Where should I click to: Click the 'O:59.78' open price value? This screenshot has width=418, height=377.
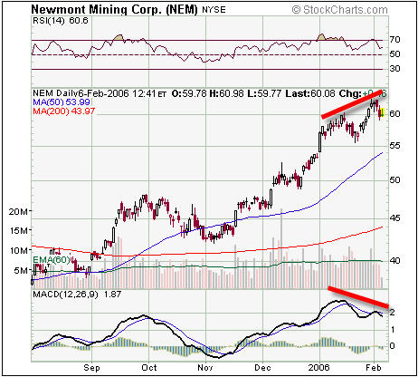point(189,93)
